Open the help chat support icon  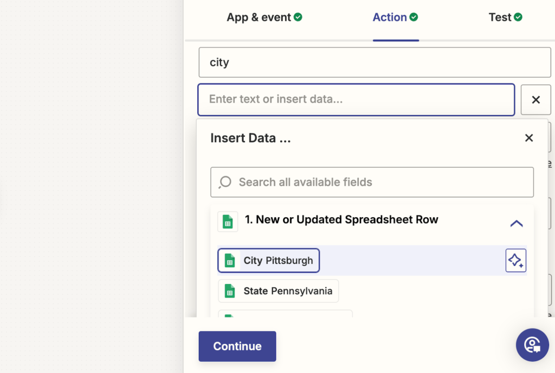(x=532, y=345)
